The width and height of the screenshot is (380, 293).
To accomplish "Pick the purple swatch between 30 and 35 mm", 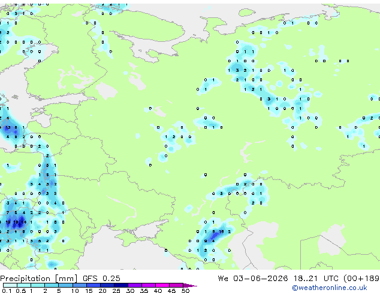I will click(135, 285).
